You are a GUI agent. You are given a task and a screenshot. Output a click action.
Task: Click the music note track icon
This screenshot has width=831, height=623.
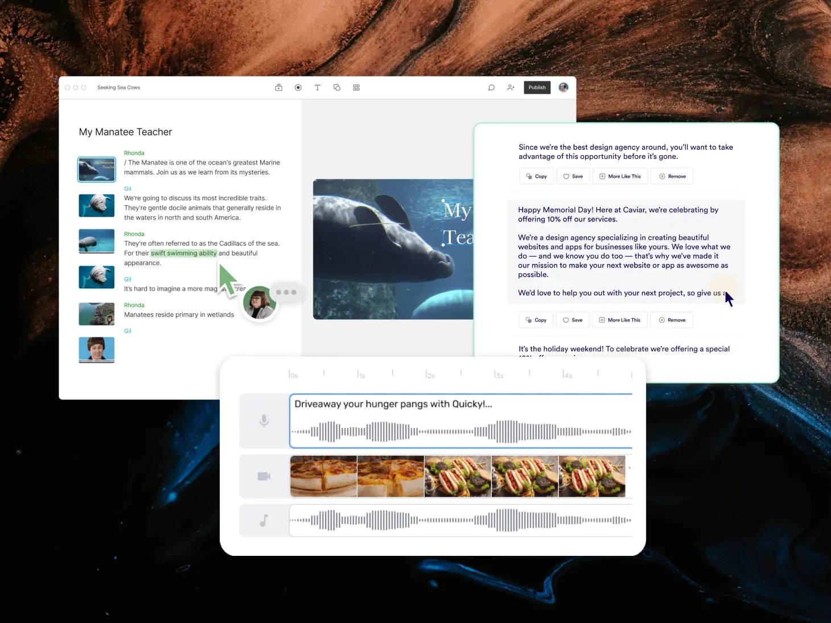(264, 521)
